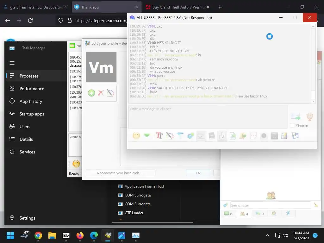The image size is (324, 243).
Task: Click 'Regenerate your hash code...' button
Action: (x=120, y=173)
